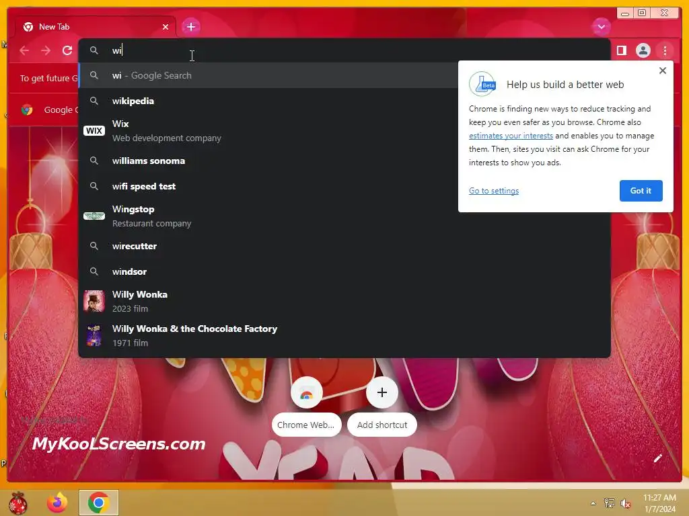Click the network tray icon
This screenshot has width=689, height=516.
tap(610, 503)
